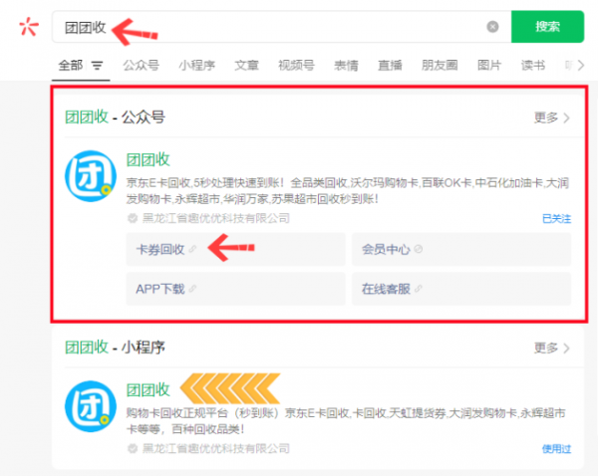Click the 团团收 - 小程序 section heading
Image resolution: width=598 pixels, height=476 pixels.
coord(115,348)
